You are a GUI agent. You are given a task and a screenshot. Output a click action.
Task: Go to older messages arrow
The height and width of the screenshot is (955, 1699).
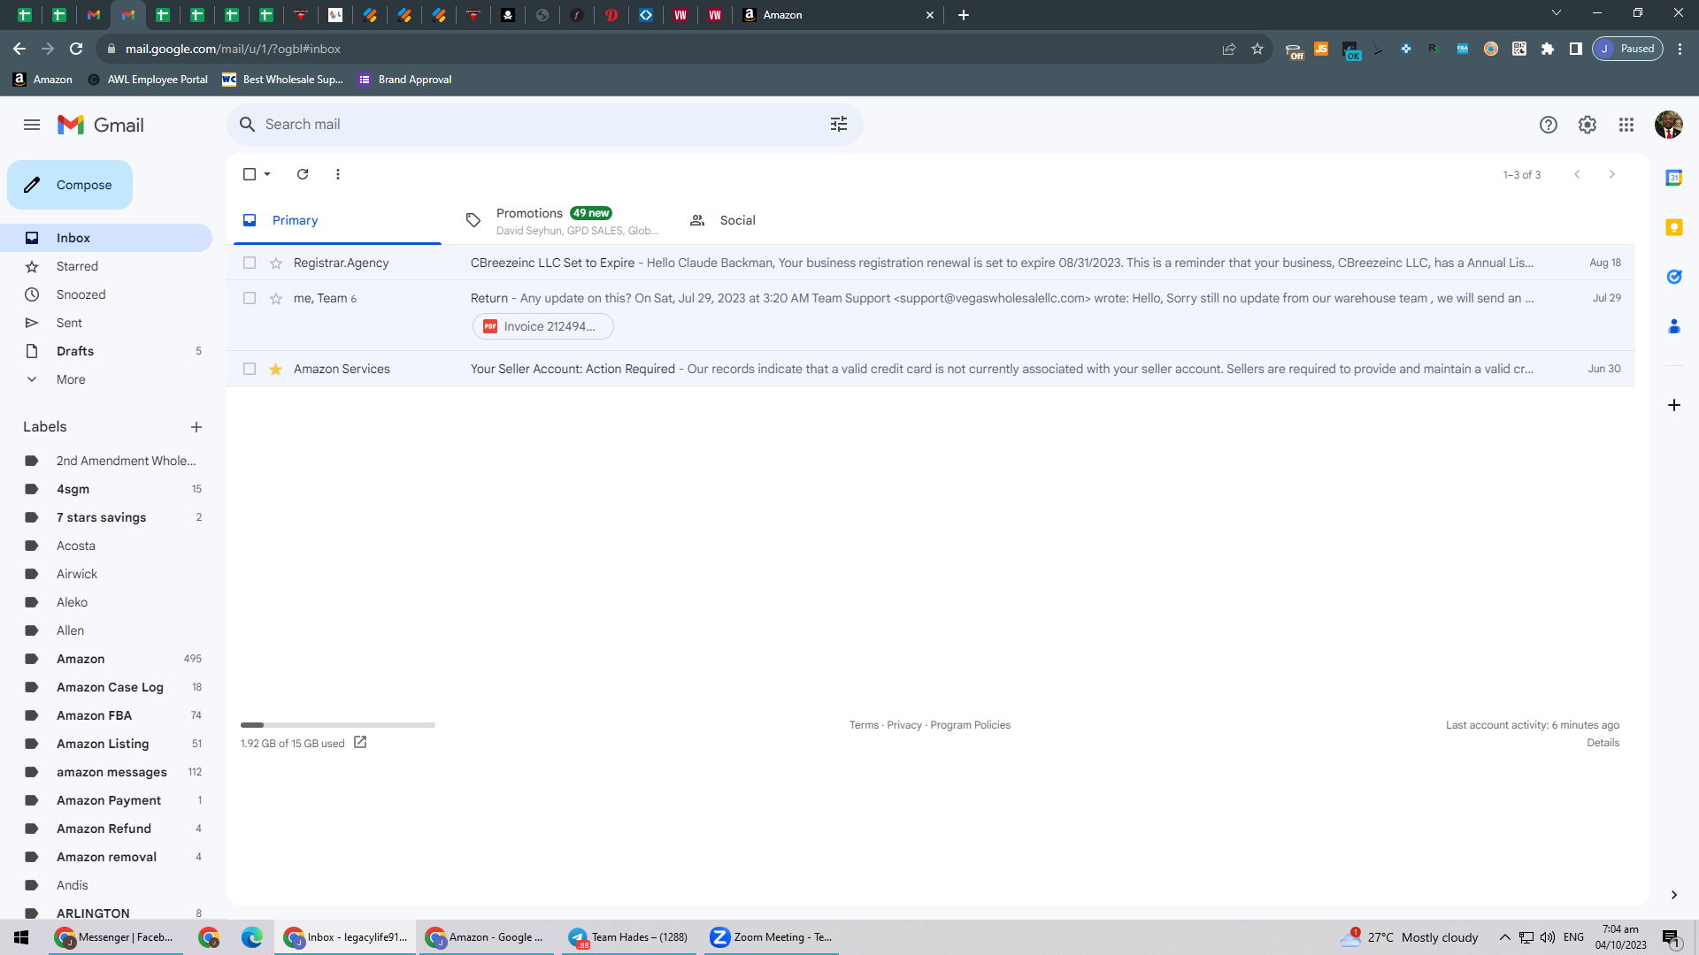tap(1612, 174)
